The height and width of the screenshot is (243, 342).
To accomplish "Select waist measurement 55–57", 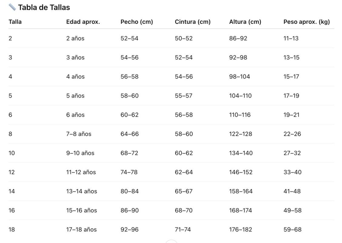I will [x=184, y=96].
